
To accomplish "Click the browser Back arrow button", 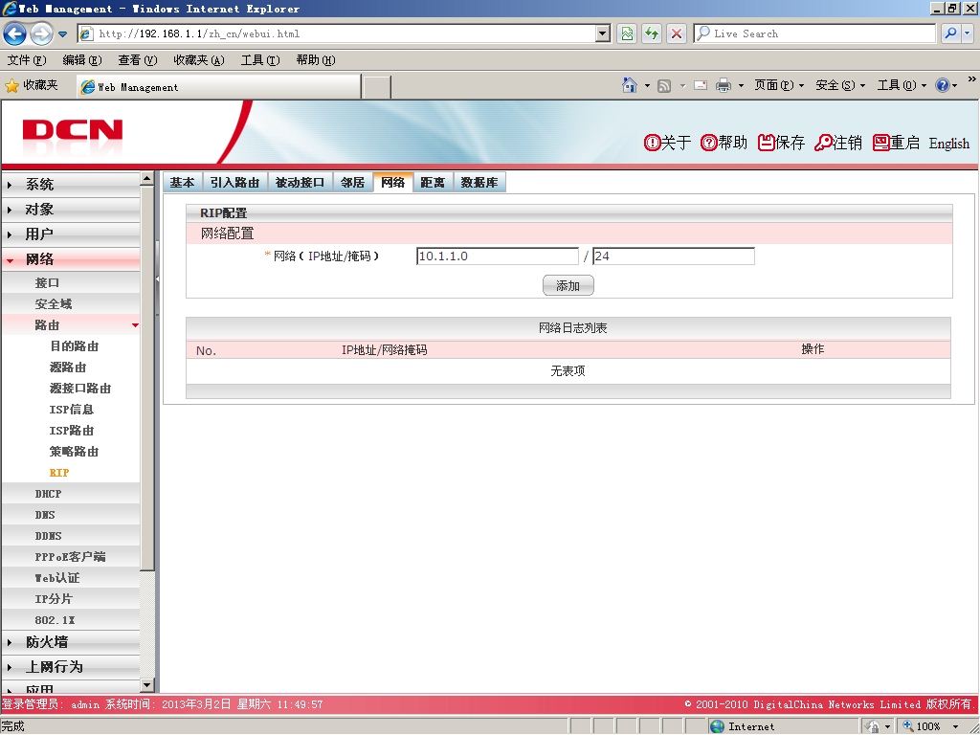I will click(x=15, y=33).
